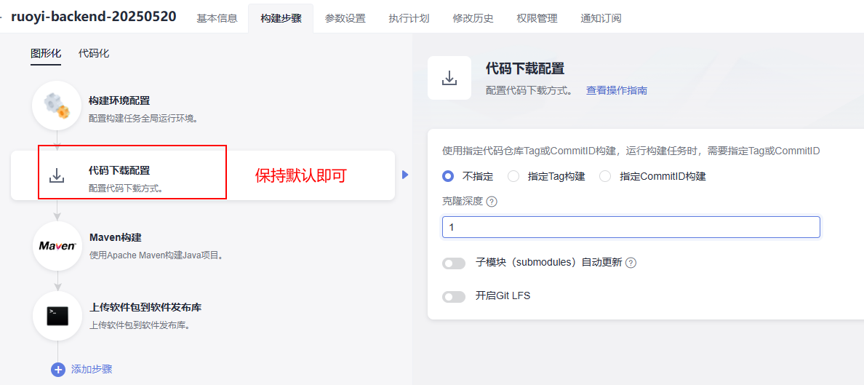Click the 克隆深度 input field

point(631,226)
